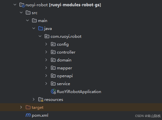
Task: Expand the resources folder chevron
Action: (34, 99)
